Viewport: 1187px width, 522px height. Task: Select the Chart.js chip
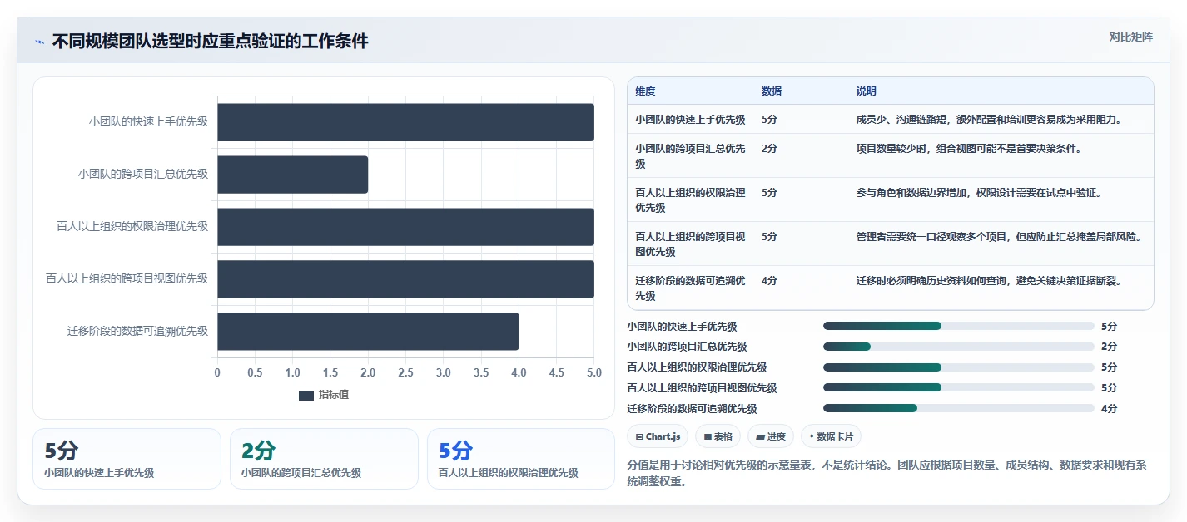pyautogui.click(x=658, y=436)
